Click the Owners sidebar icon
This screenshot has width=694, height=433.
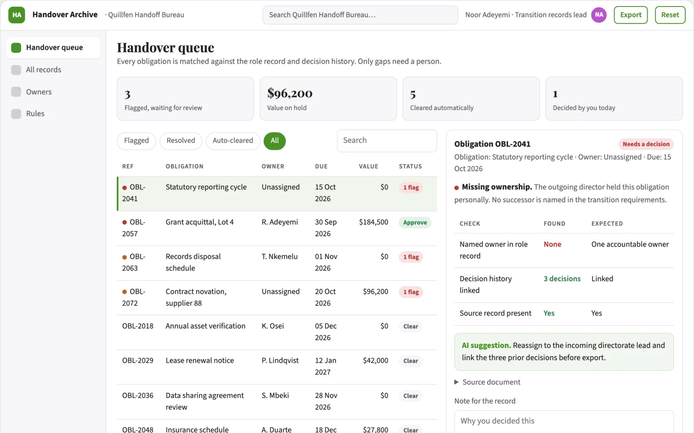click(x=16, y=92)
